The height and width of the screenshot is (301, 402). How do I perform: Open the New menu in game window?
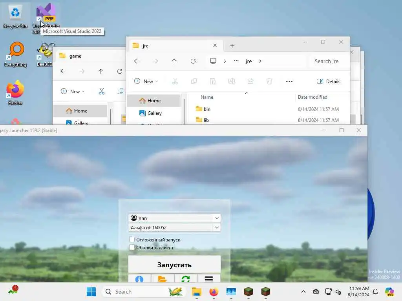[x=73, y=91]
